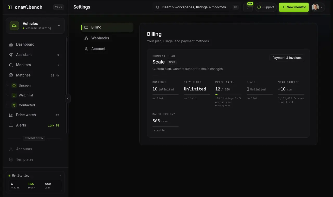The width and height of the screenshot is (333, 197).
Task: Click the 136 TODAY counter
Action: tap(31, 185)
